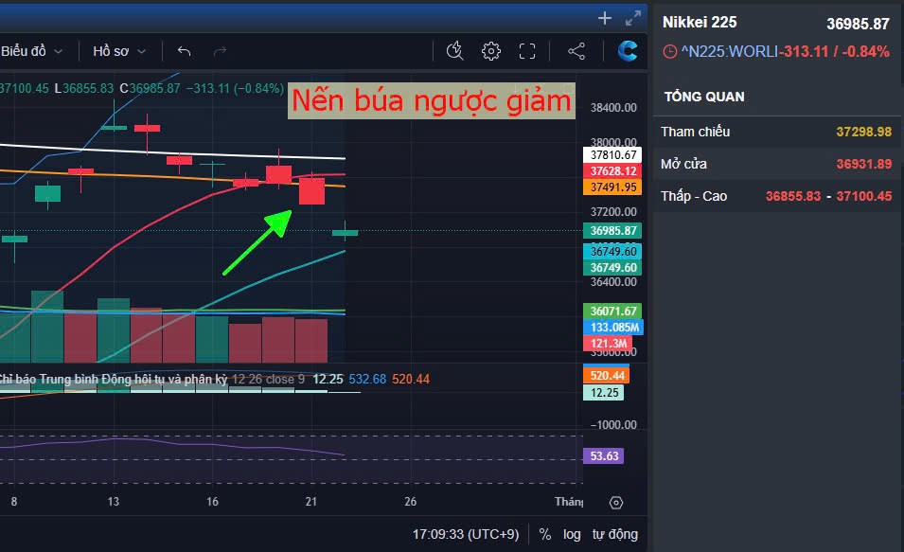This screenshot has width=904, height=552.
Task: Open the Biểu đồ dropdown
Action: (31, 51)
